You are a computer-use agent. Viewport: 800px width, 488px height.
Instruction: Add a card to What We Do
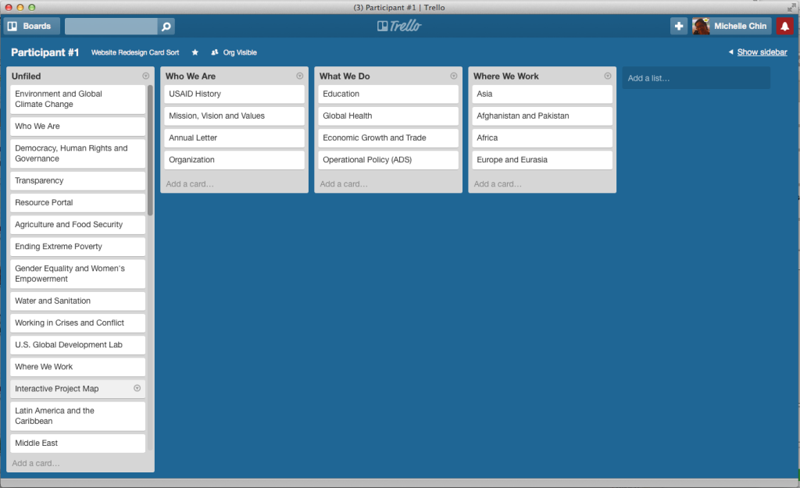(x=344, y=184)
